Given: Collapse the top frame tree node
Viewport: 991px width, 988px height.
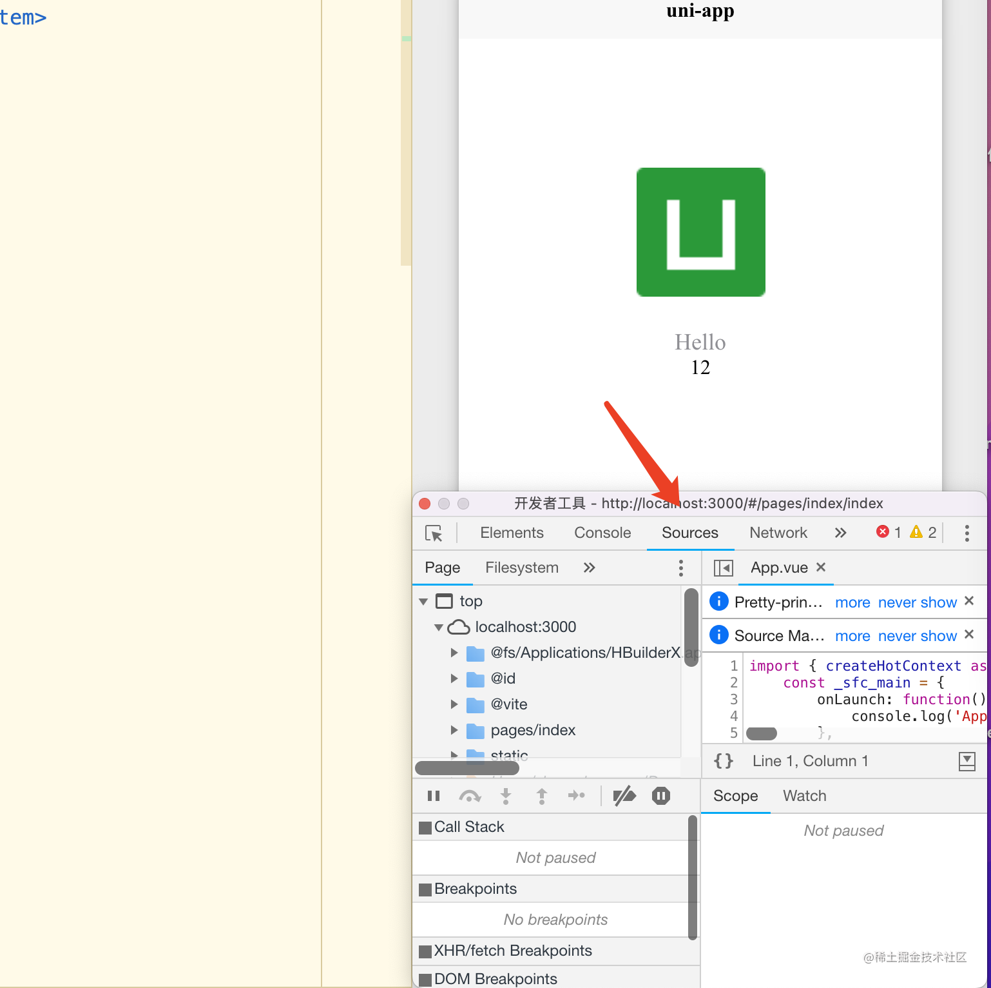Looking at the screenshot, I should pos(423,602).
